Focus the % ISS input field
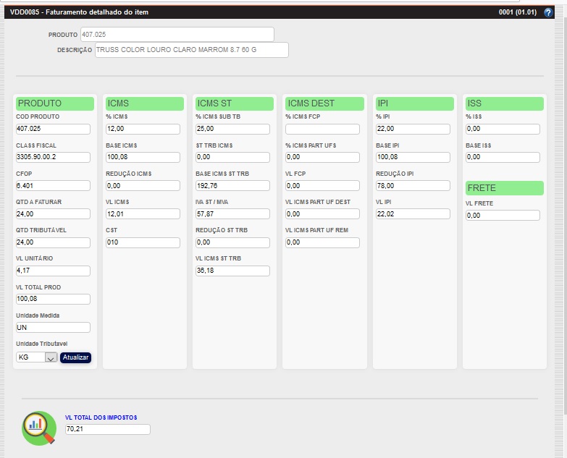Viewport: 567px width, 458px height. (503, 129)
